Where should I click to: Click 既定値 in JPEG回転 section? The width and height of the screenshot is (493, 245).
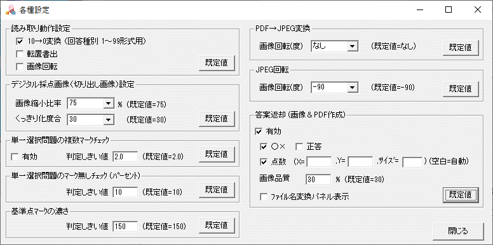461,89
